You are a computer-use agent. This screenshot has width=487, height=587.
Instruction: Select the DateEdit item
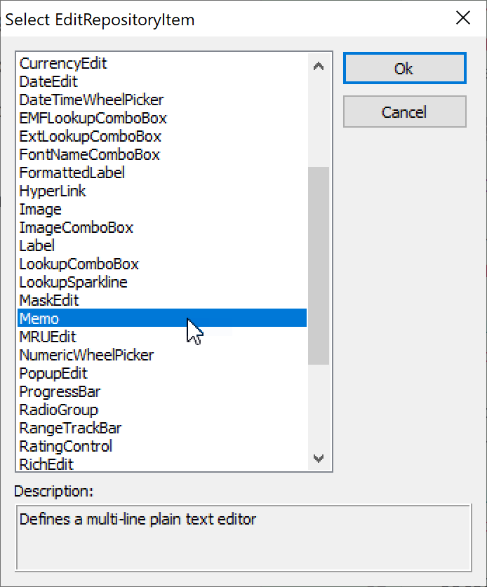tap(48, 81)
